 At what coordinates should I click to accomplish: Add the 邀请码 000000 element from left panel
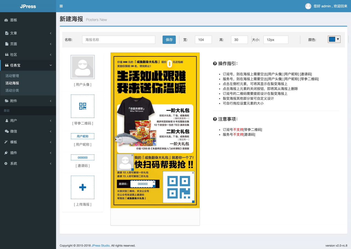[x=83, y=157]
